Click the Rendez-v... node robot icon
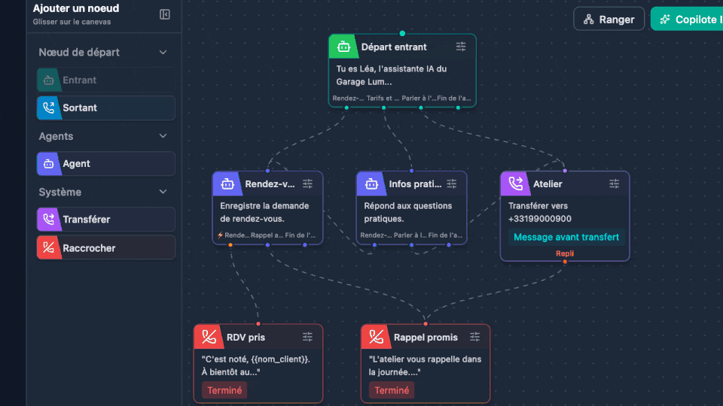Image resolution: width=723 pixels, height=406 pixels. point(227,184)
